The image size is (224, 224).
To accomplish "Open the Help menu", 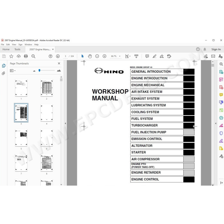I will click(36, 44).
